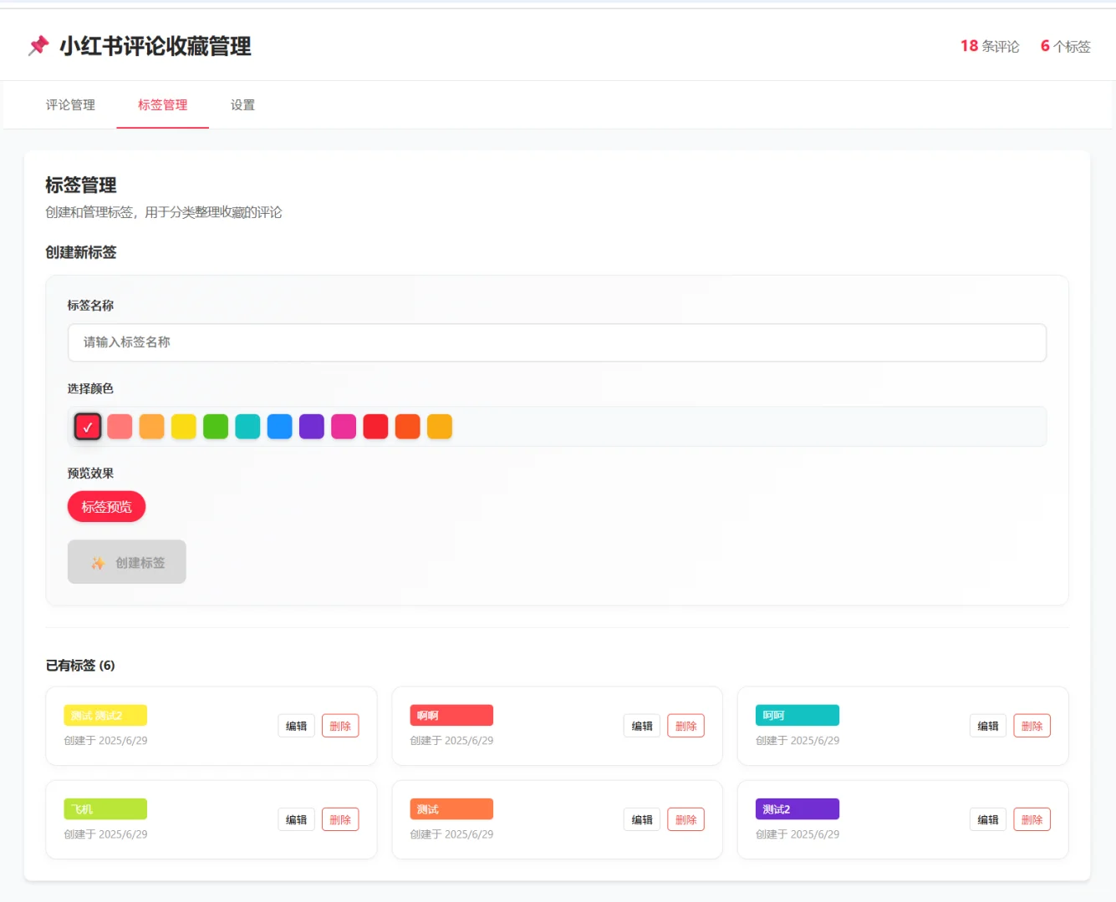
Task: Click the 标签预览 preview chip
Action: click(x=106, y=506)
